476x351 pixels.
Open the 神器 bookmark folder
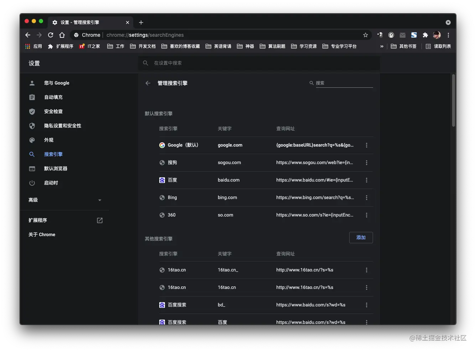[245, 46]
